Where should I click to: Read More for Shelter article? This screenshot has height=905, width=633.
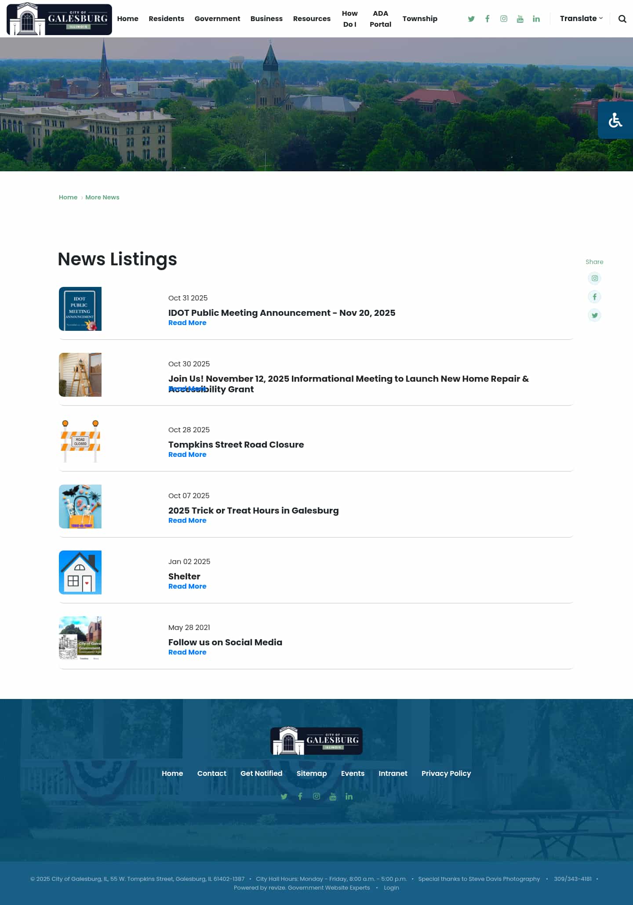click(187, 586)
